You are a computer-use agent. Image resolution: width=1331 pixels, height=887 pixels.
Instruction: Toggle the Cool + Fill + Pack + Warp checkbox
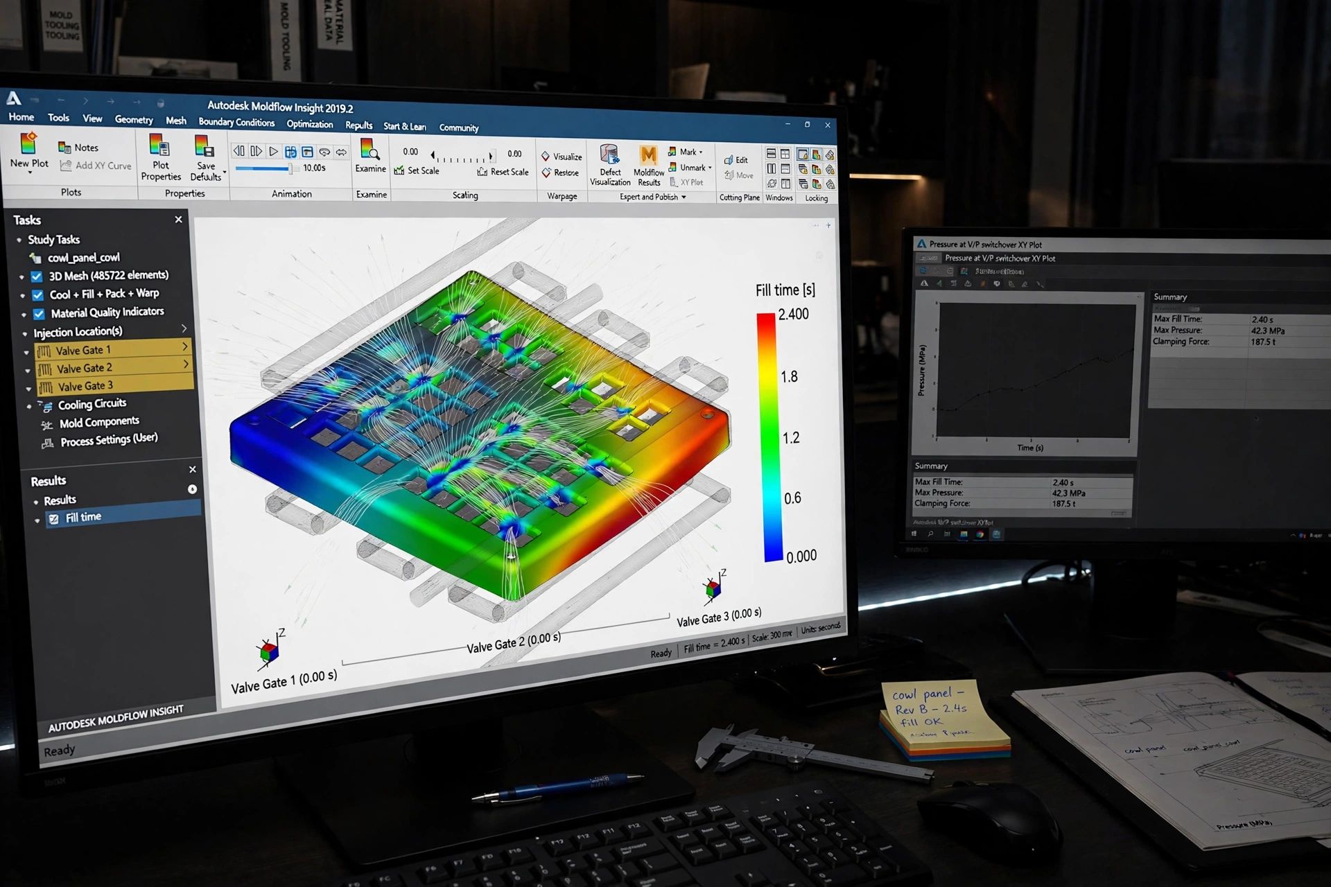pyautogui.click(x=38, y=295)
